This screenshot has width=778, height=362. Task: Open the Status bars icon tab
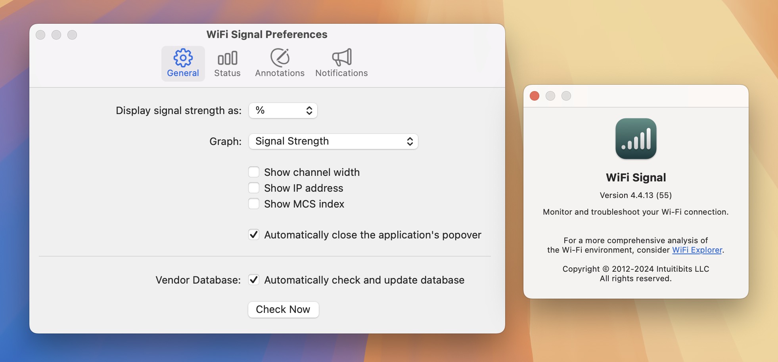tap(227, 63)
